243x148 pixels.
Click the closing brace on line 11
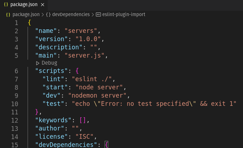(37, 112)
